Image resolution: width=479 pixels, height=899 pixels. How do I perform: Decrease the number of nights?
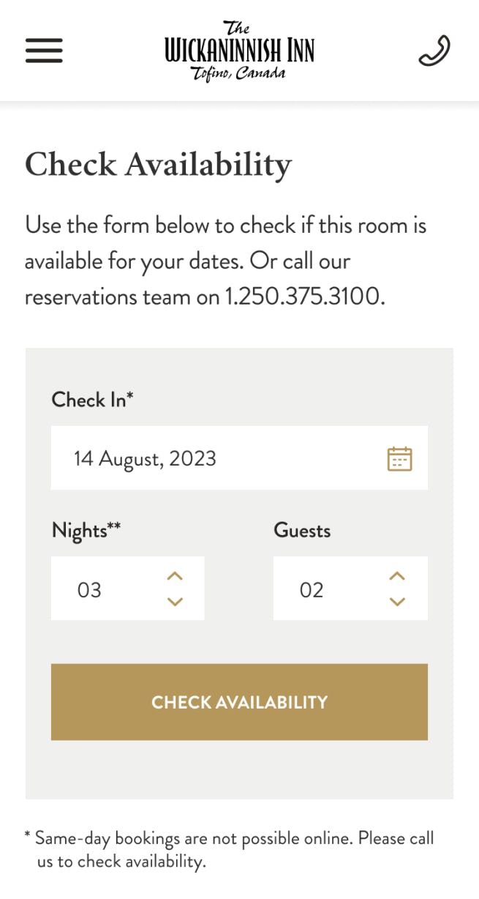pyautogui.click(x=174, y=602)
